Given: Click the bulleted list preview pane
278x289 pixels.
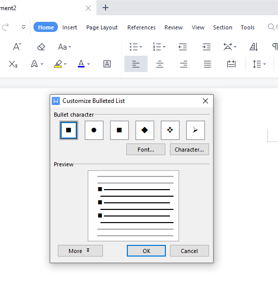Looking at the screenshot, I should pos(133,206).
